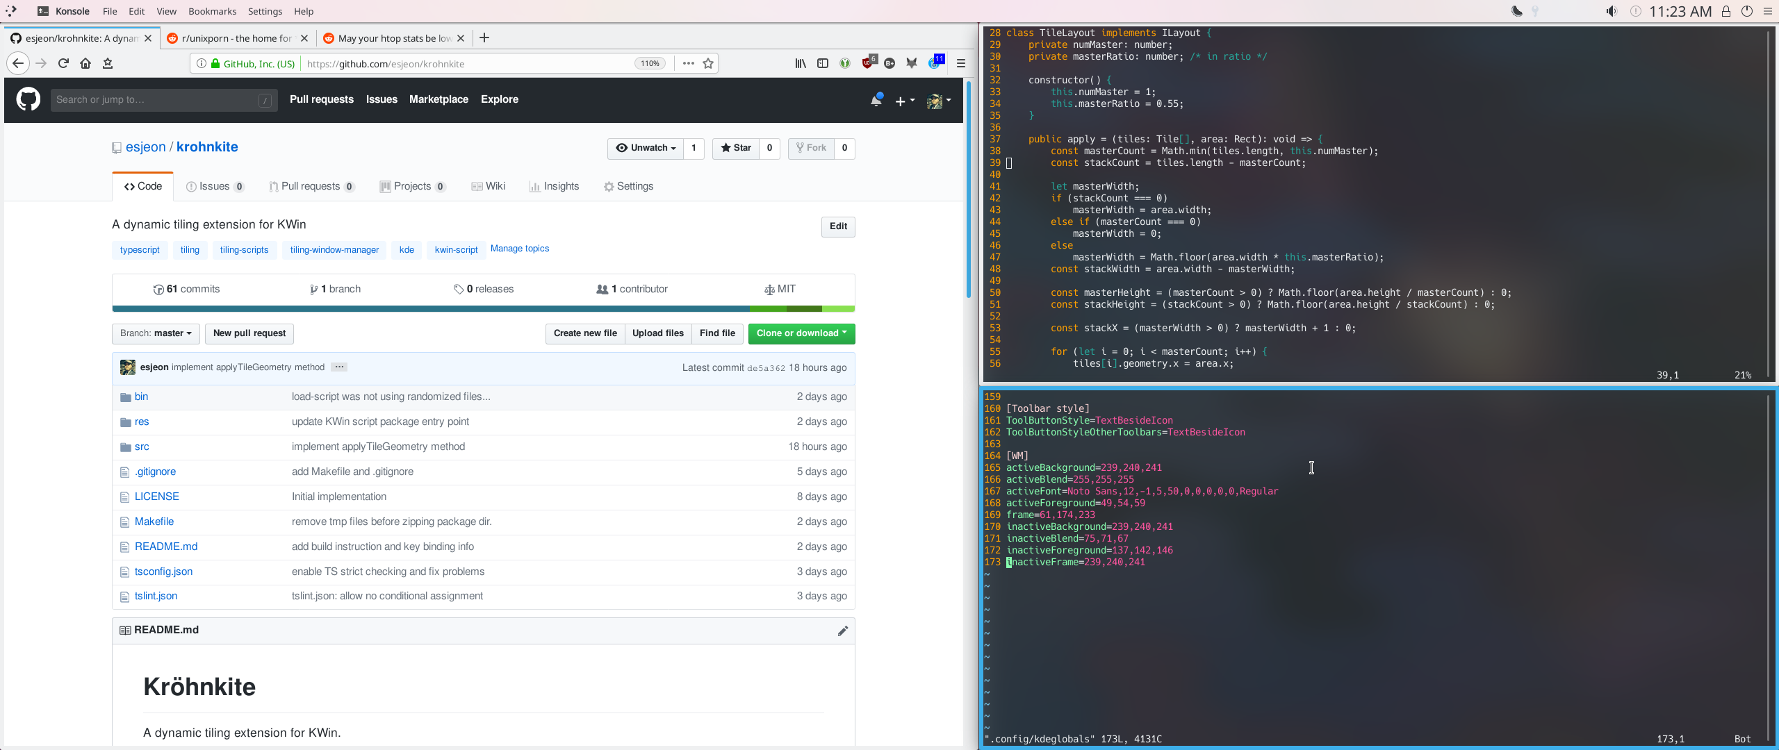
Task: Expand the commit message ellipsis
Action: tap(339, 367)
